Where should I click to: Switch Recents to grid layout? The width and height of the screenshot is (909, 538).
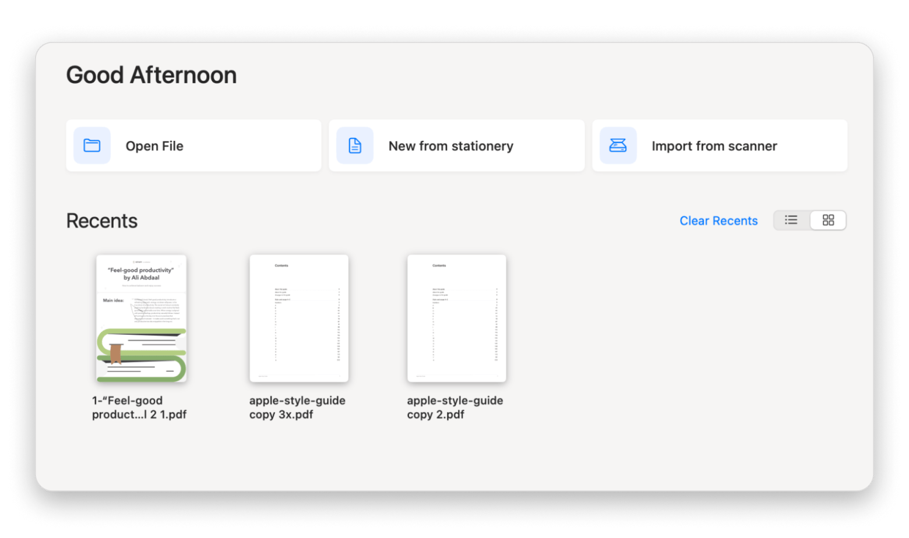[x=828, y=220]
